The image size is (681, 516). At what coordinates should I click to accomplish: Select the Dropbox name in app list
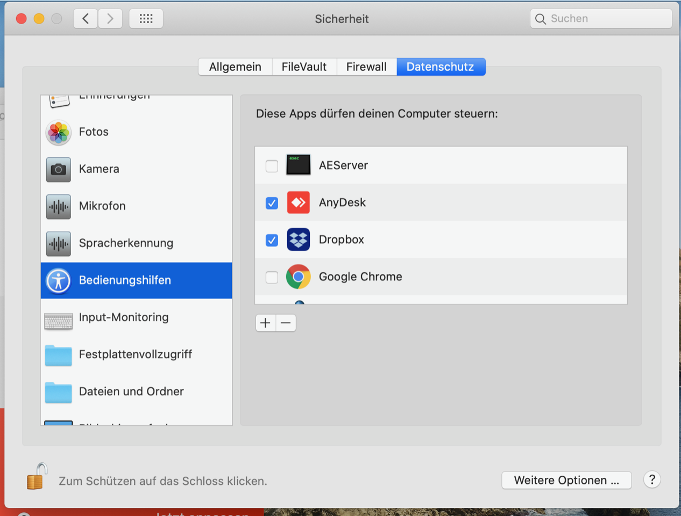click(x=342, y=239)
